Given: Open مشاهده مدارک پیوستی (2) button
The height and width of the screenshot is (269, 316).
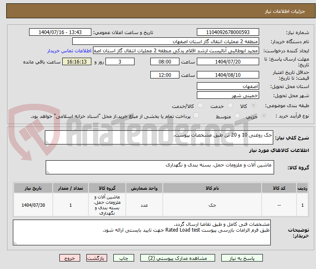Looking at the screenshot, I should coord(178,258).
